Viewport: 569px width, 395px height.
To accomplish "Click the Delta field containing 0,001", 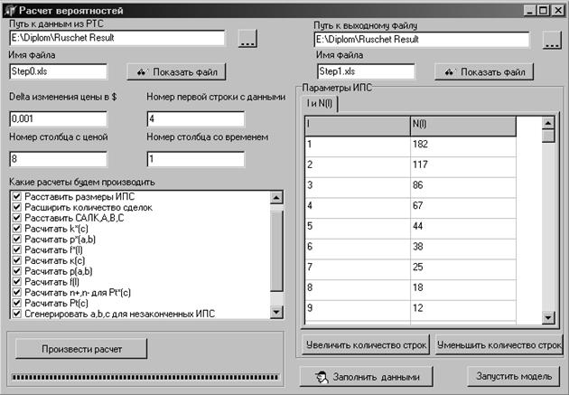I will (x=59, y=119).
